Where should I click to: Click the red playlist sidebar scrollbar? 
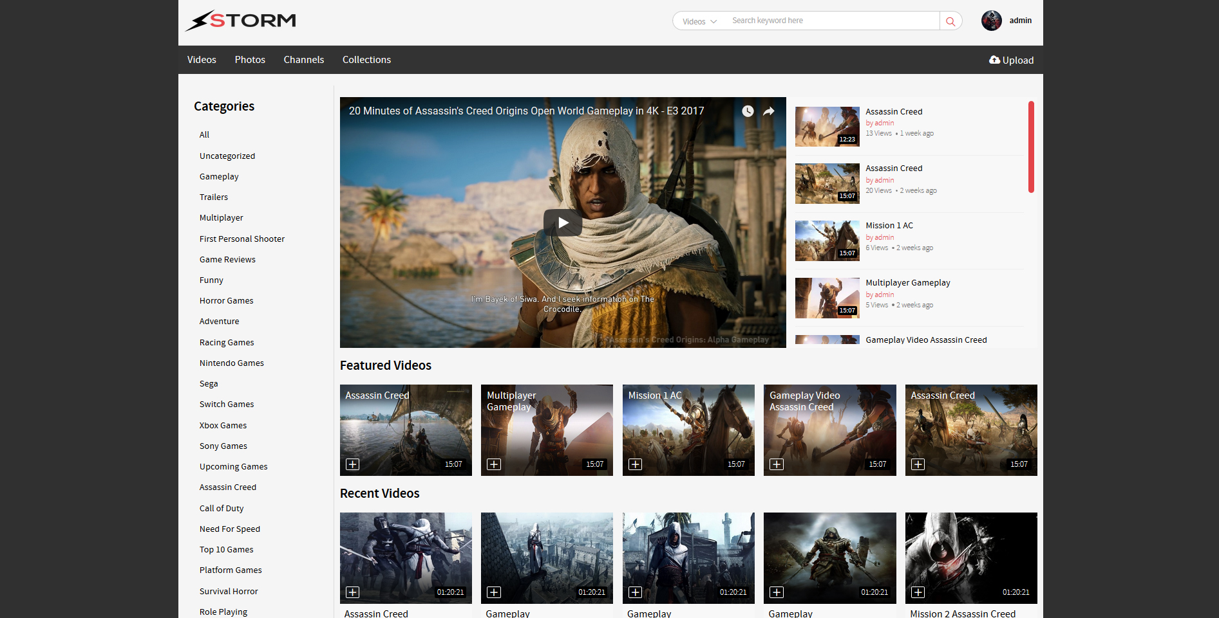tap(1031, 147)
